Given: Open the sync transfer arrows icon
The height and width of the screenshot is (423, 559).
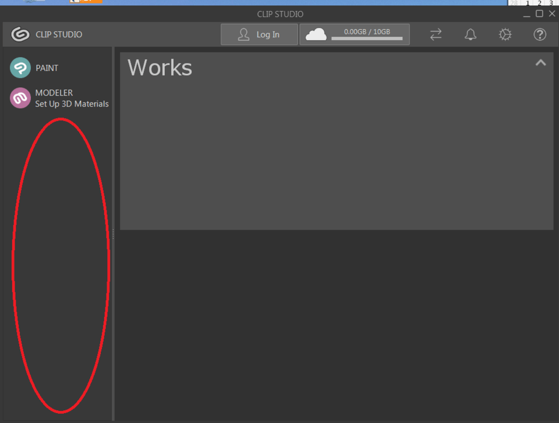Looking at the screenshot, I should point(436,34).
